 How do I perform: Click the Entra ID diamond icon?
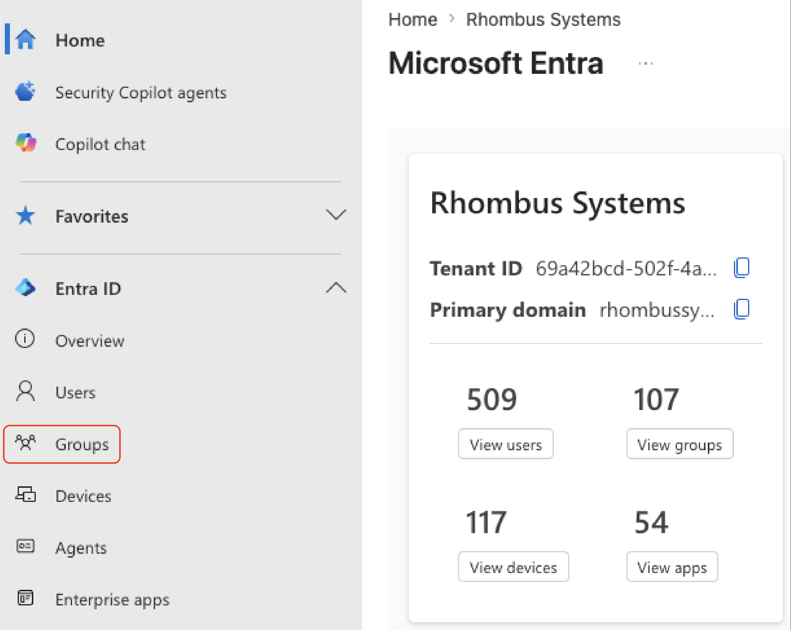pyautogui.click(x=25, y=288)
